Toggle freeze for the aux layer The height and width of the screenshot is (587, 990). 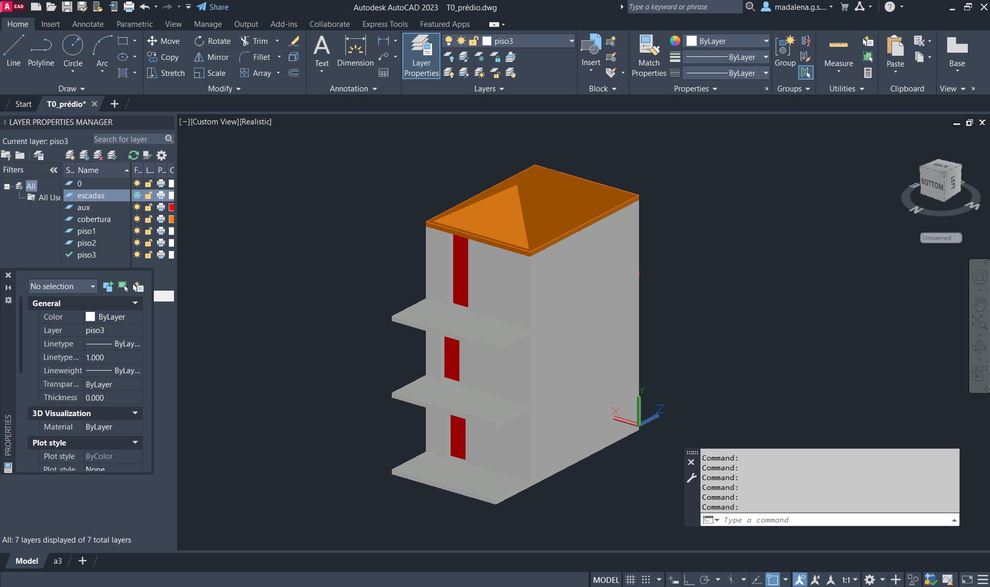click(137, 208)
